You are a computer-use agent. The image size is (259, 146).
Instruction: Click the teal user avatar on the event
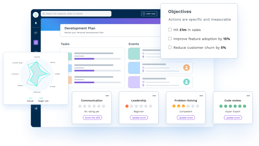tap(186, 82)
